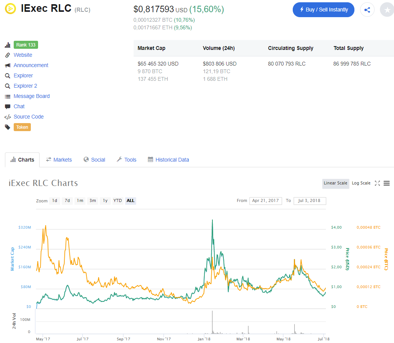
Task: Set chart zoom to ALL
Action: pos(131,201)
